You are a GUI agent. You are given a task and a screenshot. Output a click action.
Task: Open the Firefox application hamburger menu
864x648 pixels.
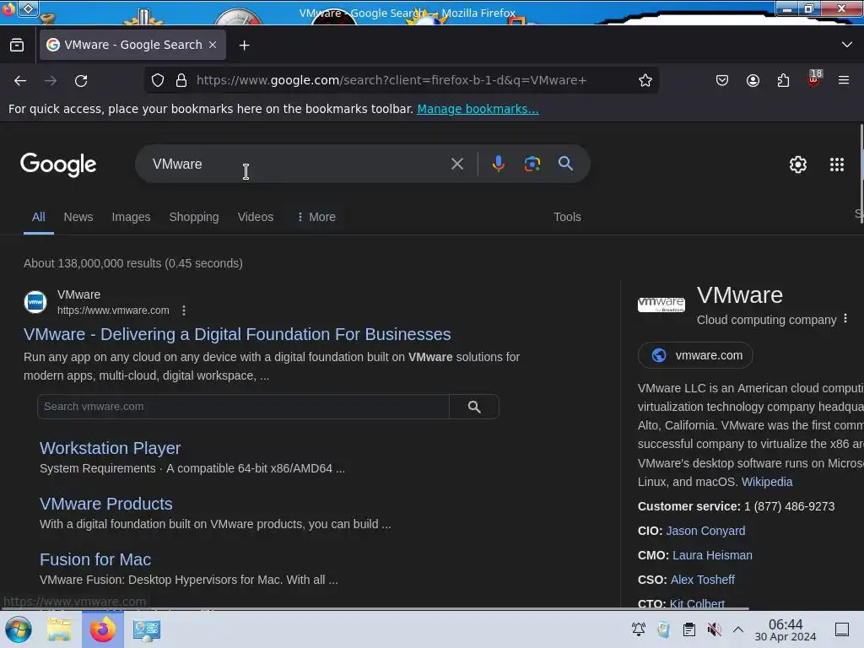[x=844, y=80]
